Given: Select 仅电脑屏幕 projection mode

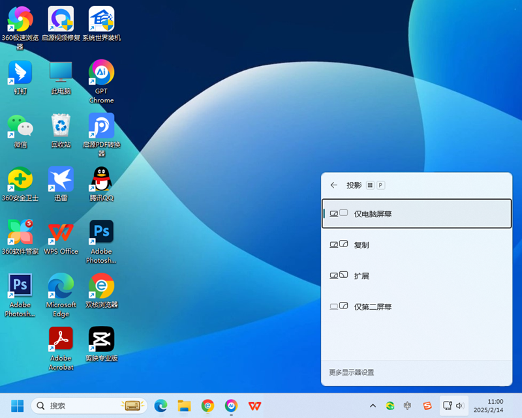Looking at the screenshot, I should click(x=416, y=214).
